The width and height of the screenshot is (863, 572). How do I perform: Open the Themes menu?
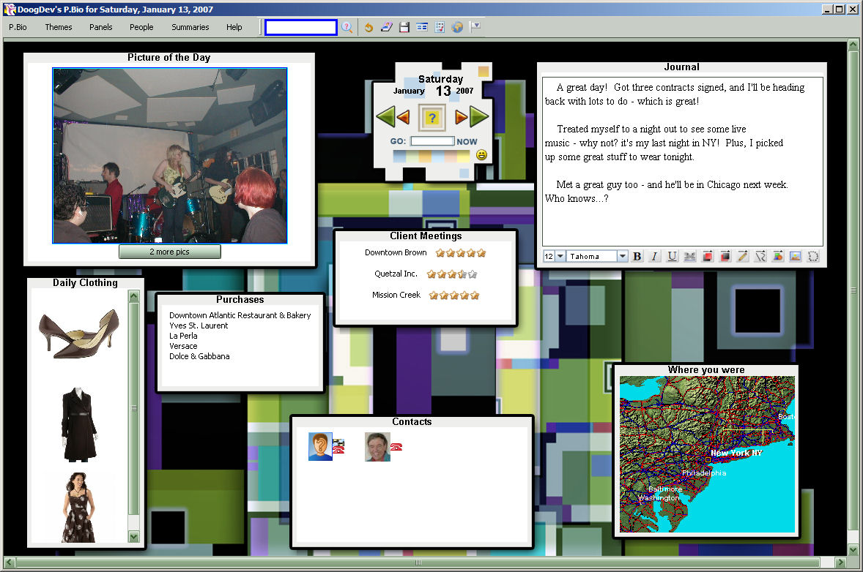(59, 27)
